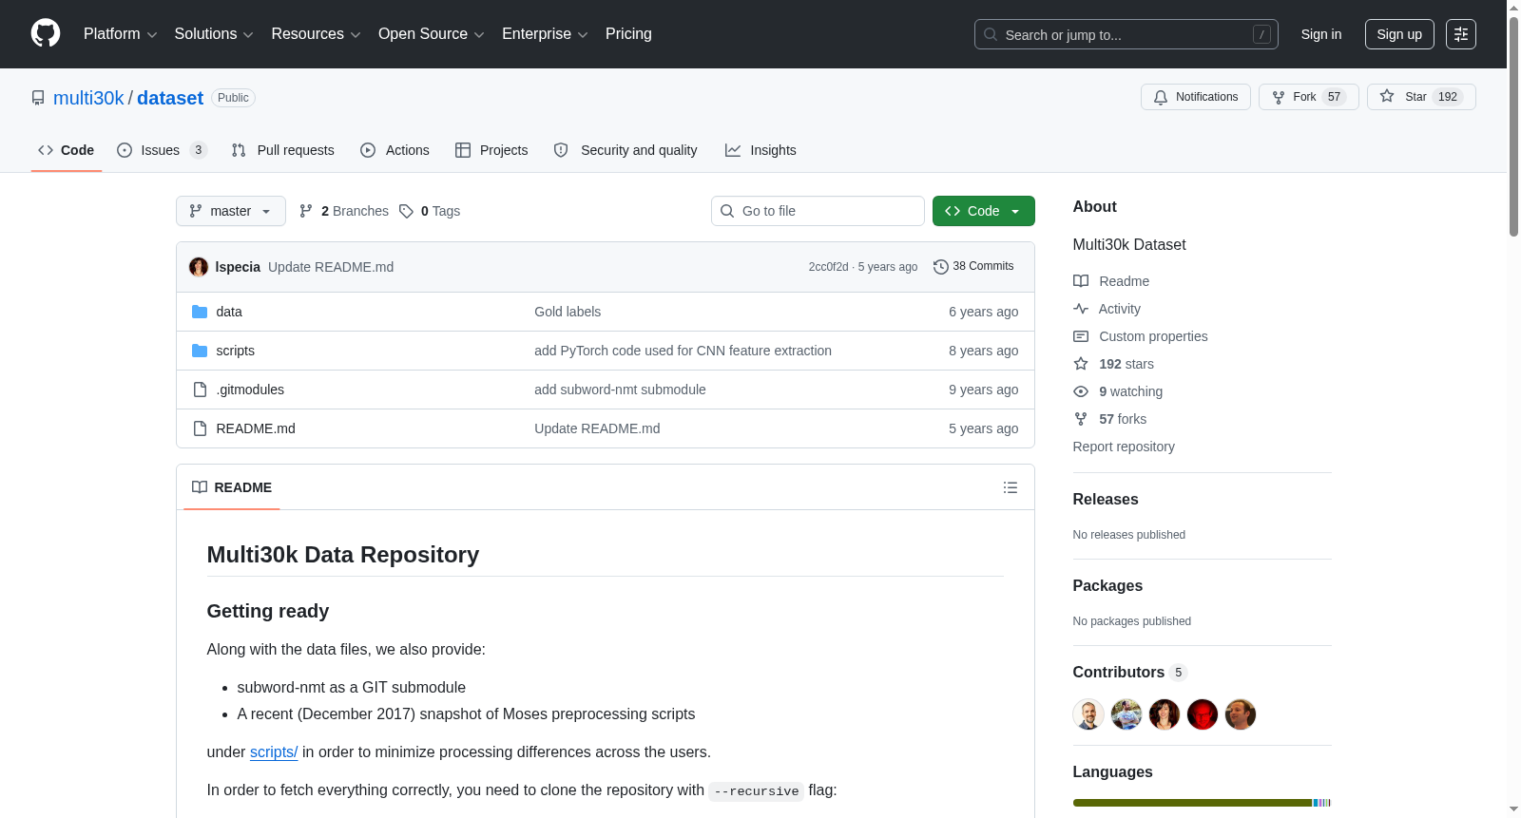Click the Search or jump to field
Viewport: 1521px width, 818px height.
pyautogui.click(x=1126, y=34)
